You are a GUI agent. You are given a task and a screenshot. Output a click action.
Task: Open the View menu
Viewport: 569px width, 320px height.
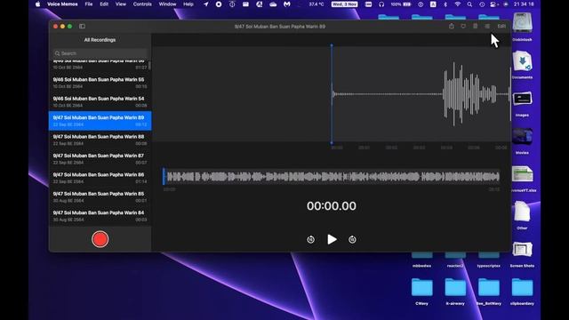(x=121, y=4)
